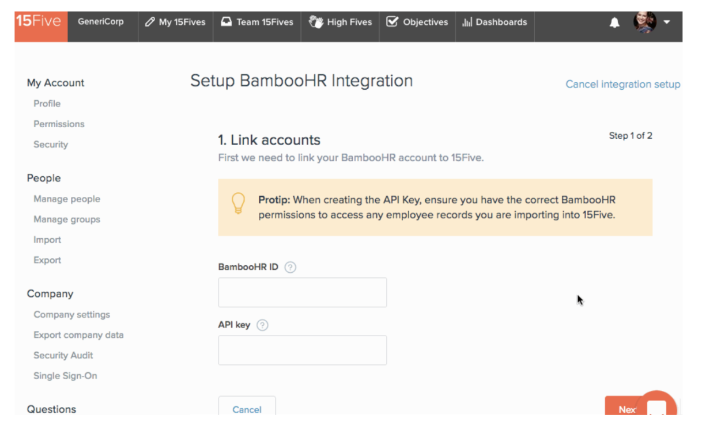The height and width of the screenshot is (442, 717).
Task: Click the inbox icon next to Team 15Fives
Action: click(227, 22)
